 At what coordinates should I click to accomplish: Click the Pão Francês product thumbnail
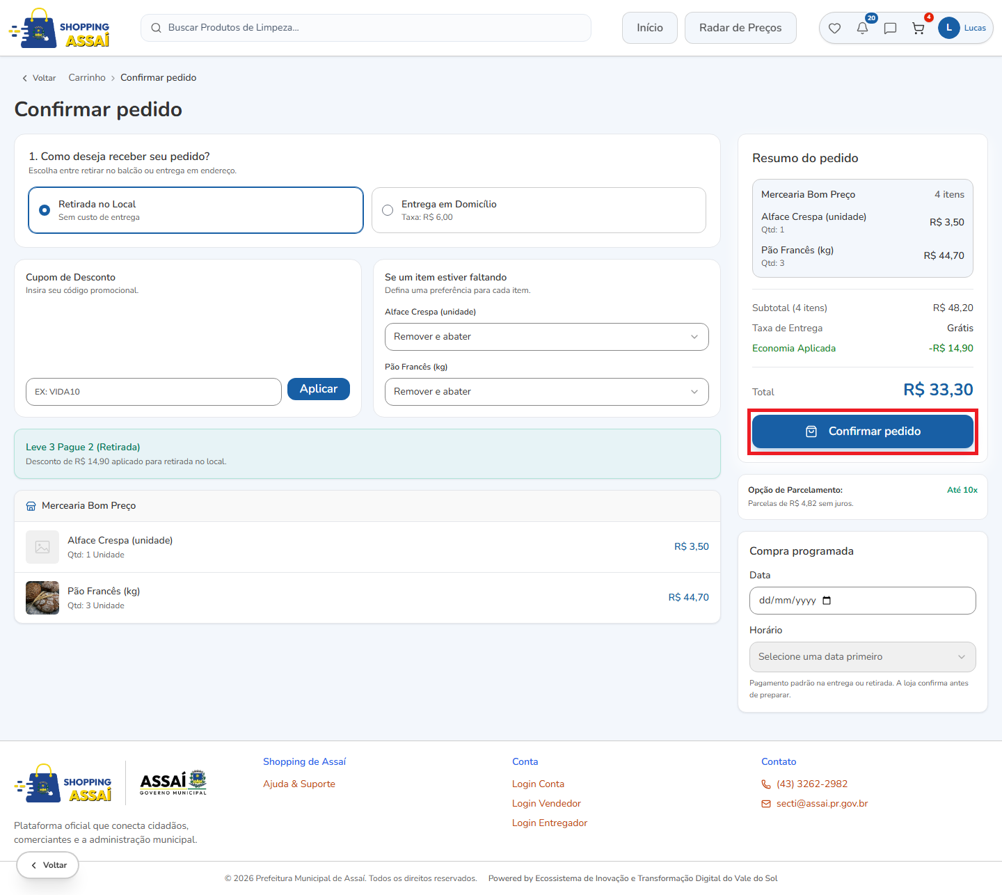(x=42, y=598)
